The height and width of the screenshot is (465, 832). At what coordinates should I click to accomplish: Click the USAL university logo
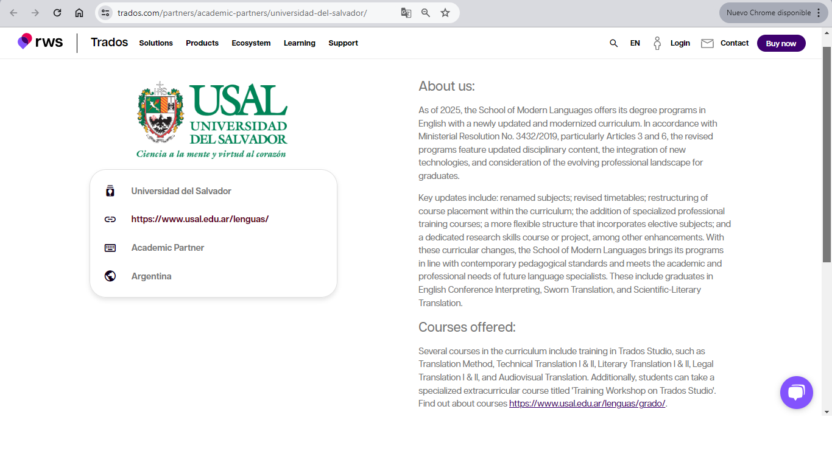tap(212, 119)
